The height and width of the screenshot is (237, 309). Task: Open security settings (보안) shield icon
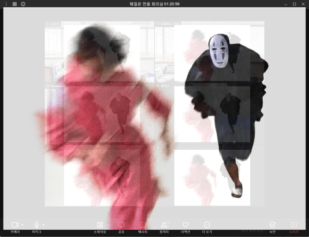(x=273, y=227)
